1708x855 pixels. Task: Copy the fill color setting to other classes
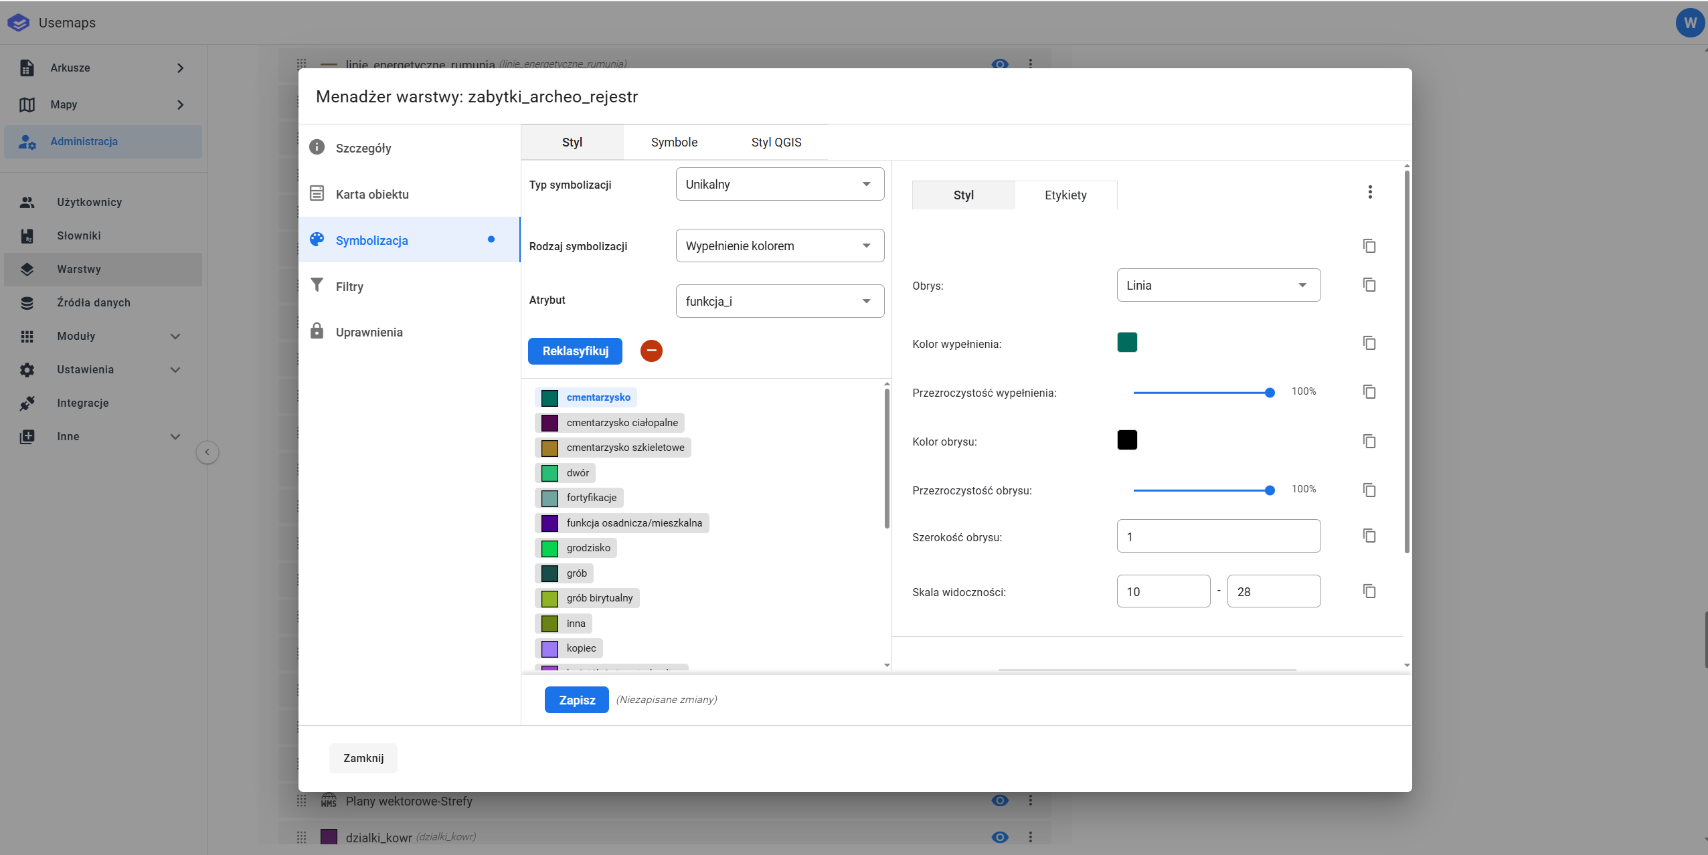pyautogui.click(x=1369, y=343)
